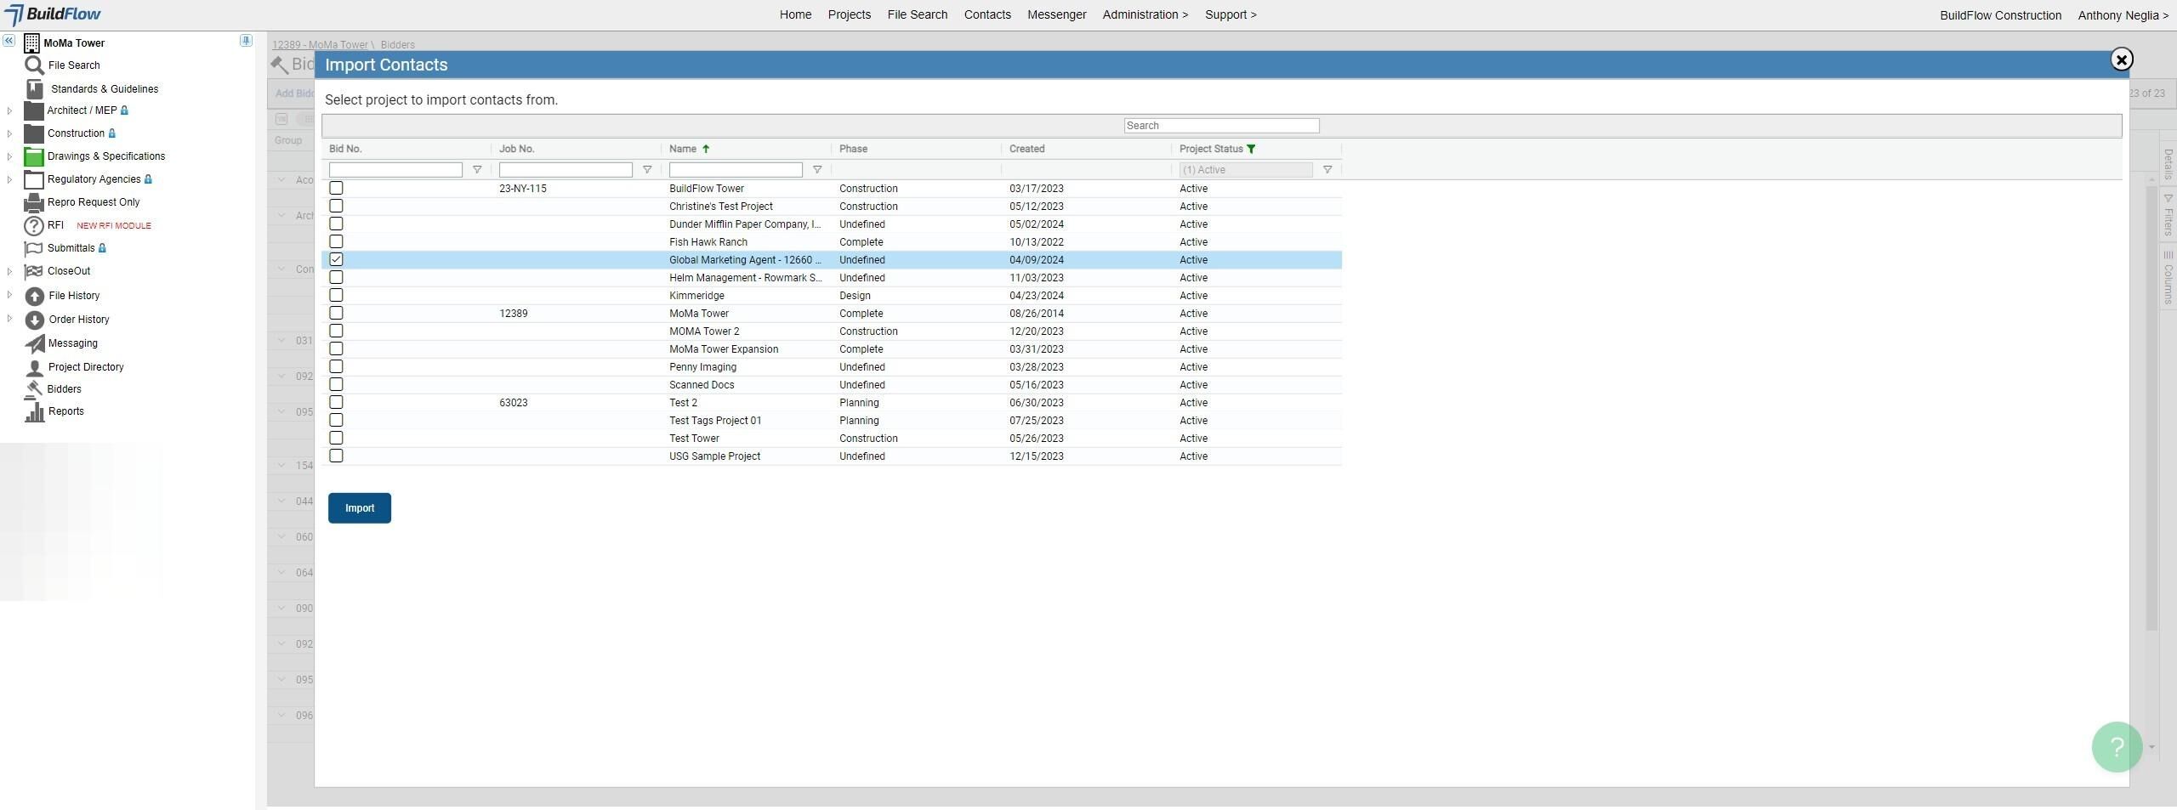Click the RFI question mark icon

(x=33, y=226)
